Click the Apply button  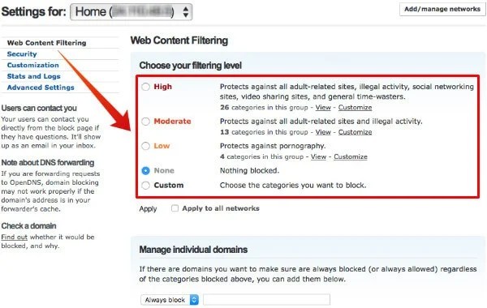click(148, 209)
